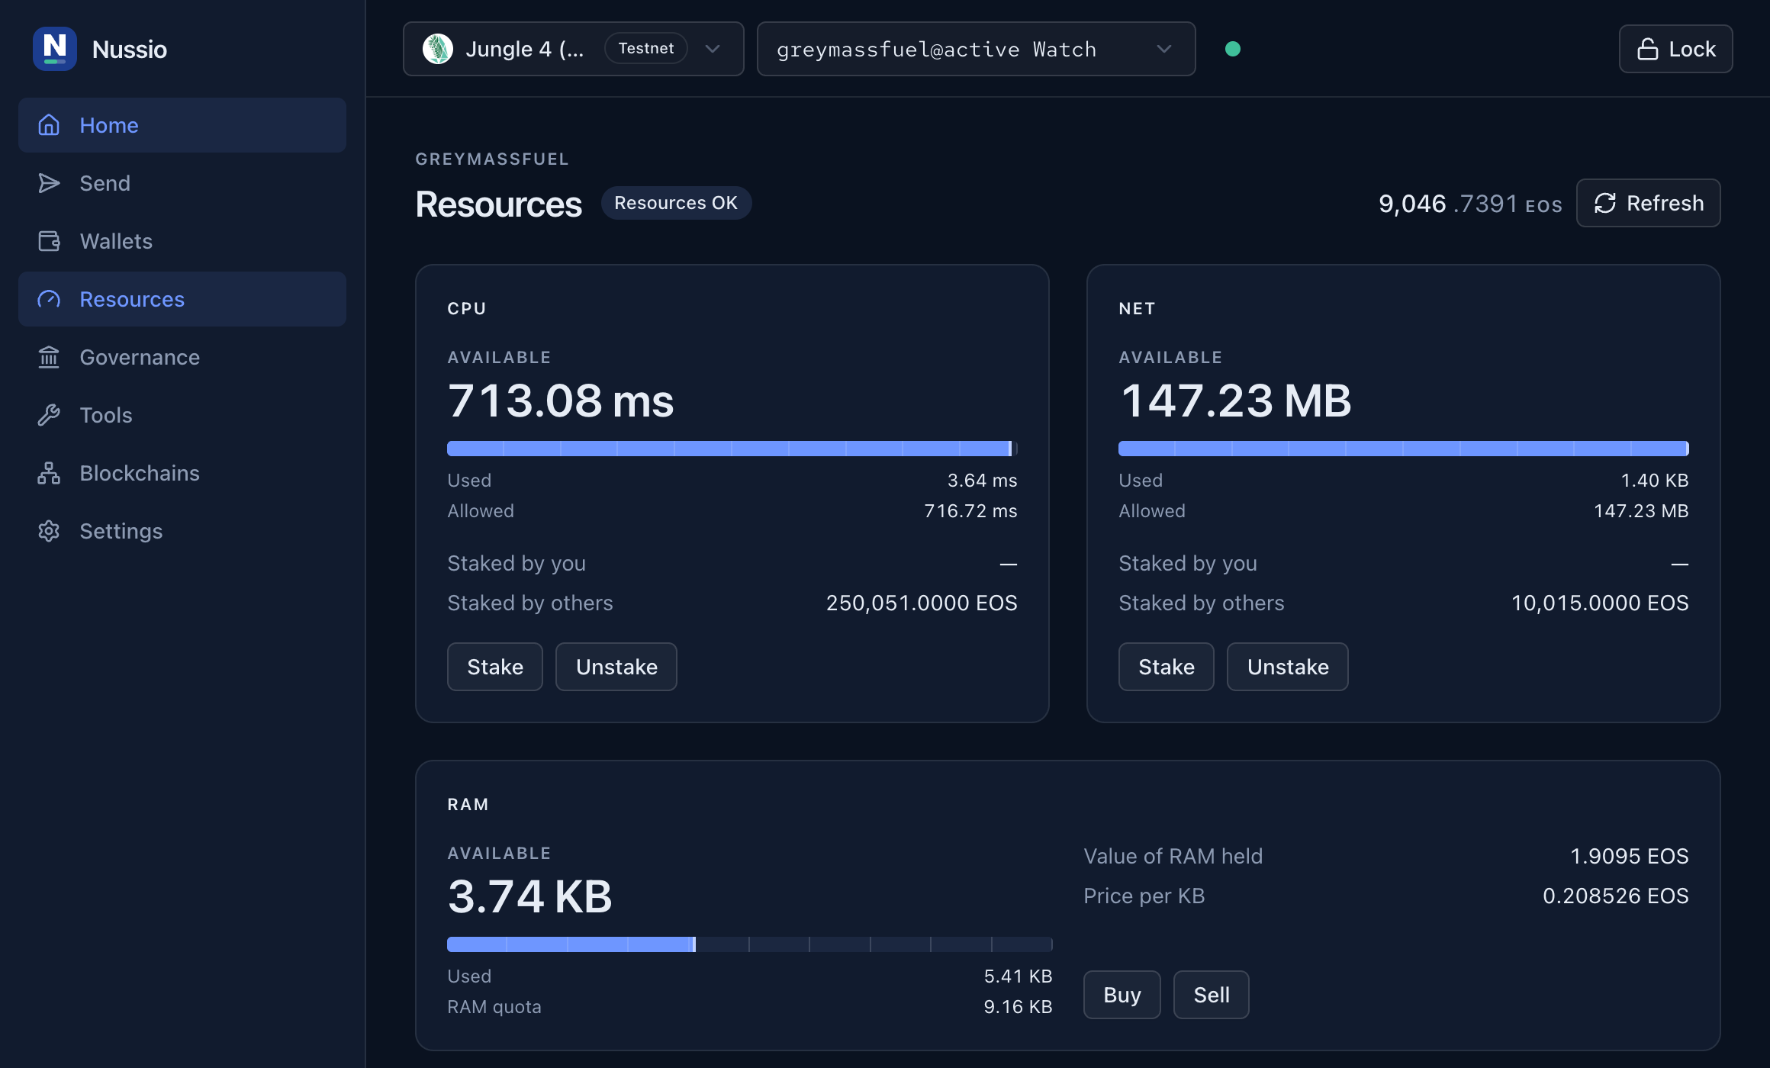The image size is (1770, 1068).
Task: Click the Wallets icon in sidebar
Action: click(49, 241)
